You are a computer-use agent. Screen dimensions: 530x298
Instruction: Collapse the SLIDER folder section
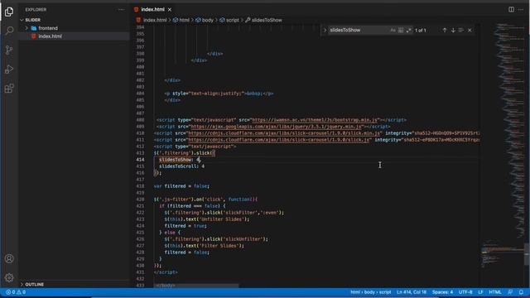75,20
